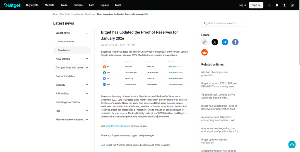The width and height of the screenshot is (300, 152).
Task: Open the Bitget Proof of Reserves link
Action: pos(118,126)
